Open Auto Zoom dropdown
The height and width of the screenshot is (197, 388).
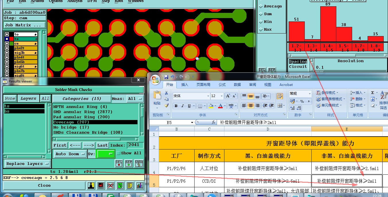click(70, 154)
